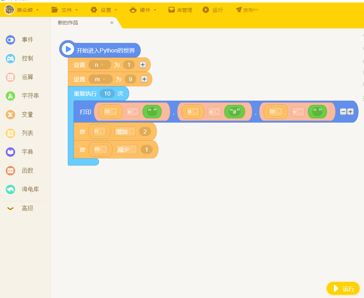Open the 唐众嵘 account dropdown

point(28,10)
